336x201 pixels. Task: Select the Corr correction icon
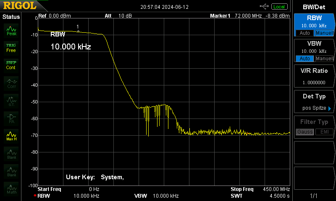11,83
